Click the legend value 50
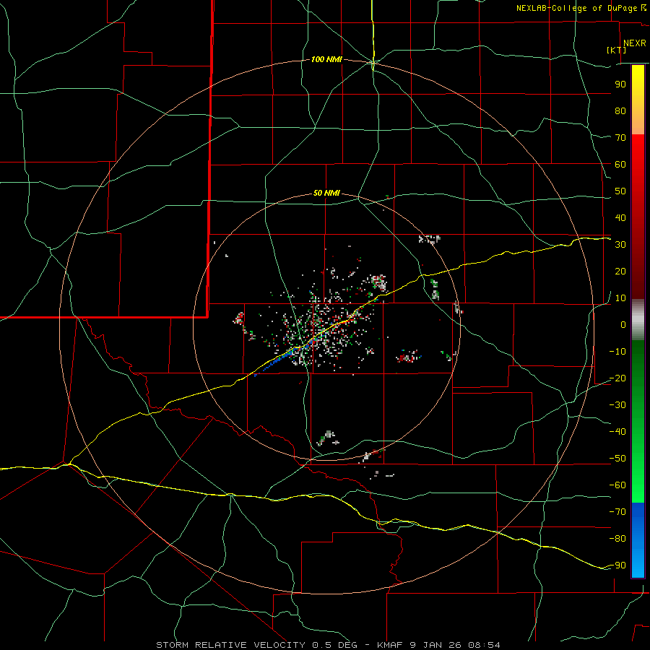 coord(620,191)
